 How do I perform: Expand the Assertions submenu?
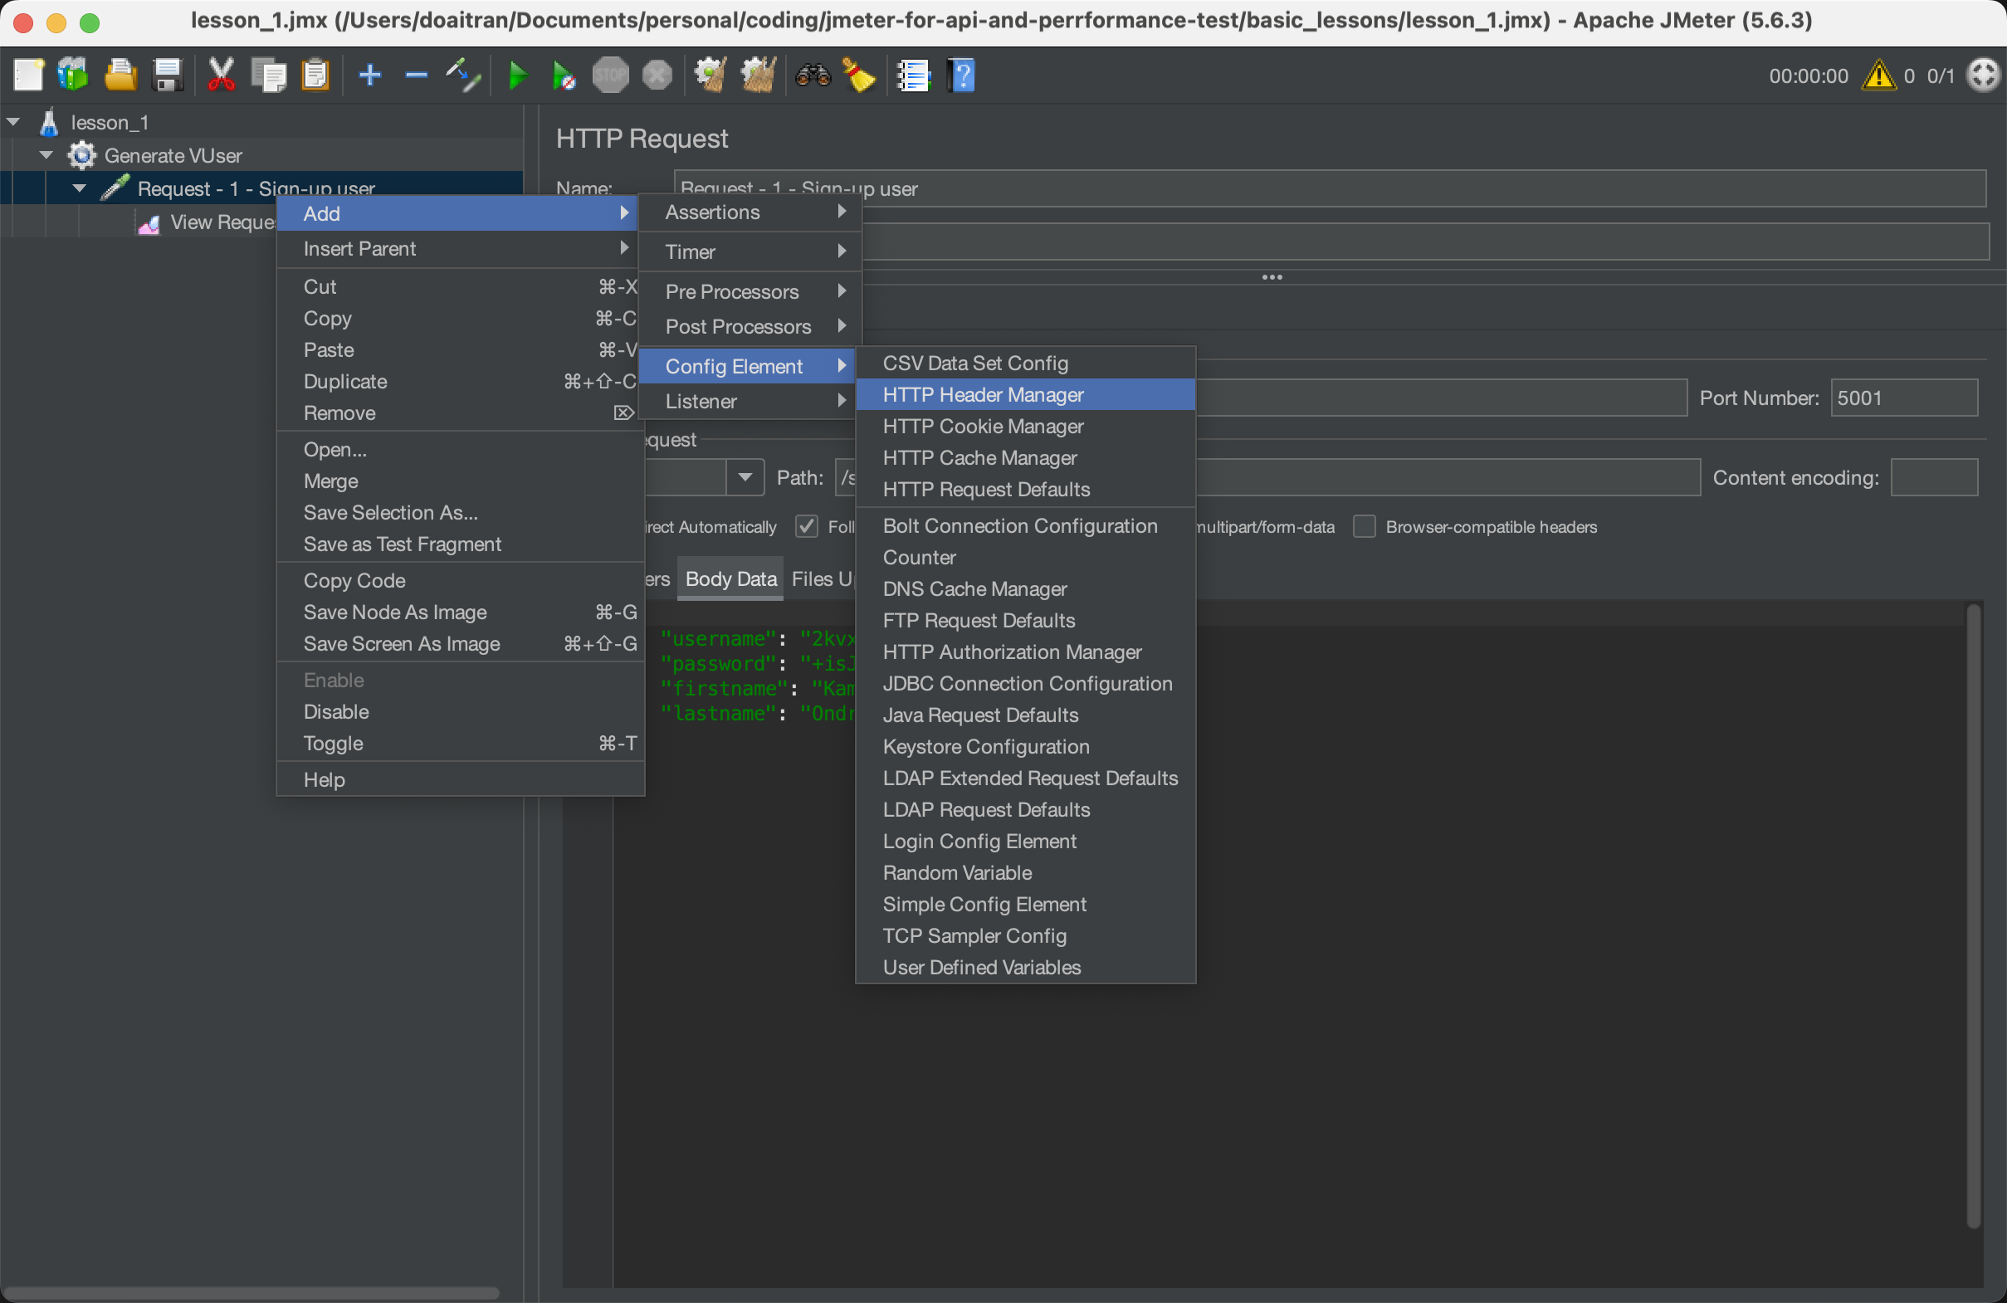(x=750, y=212)
